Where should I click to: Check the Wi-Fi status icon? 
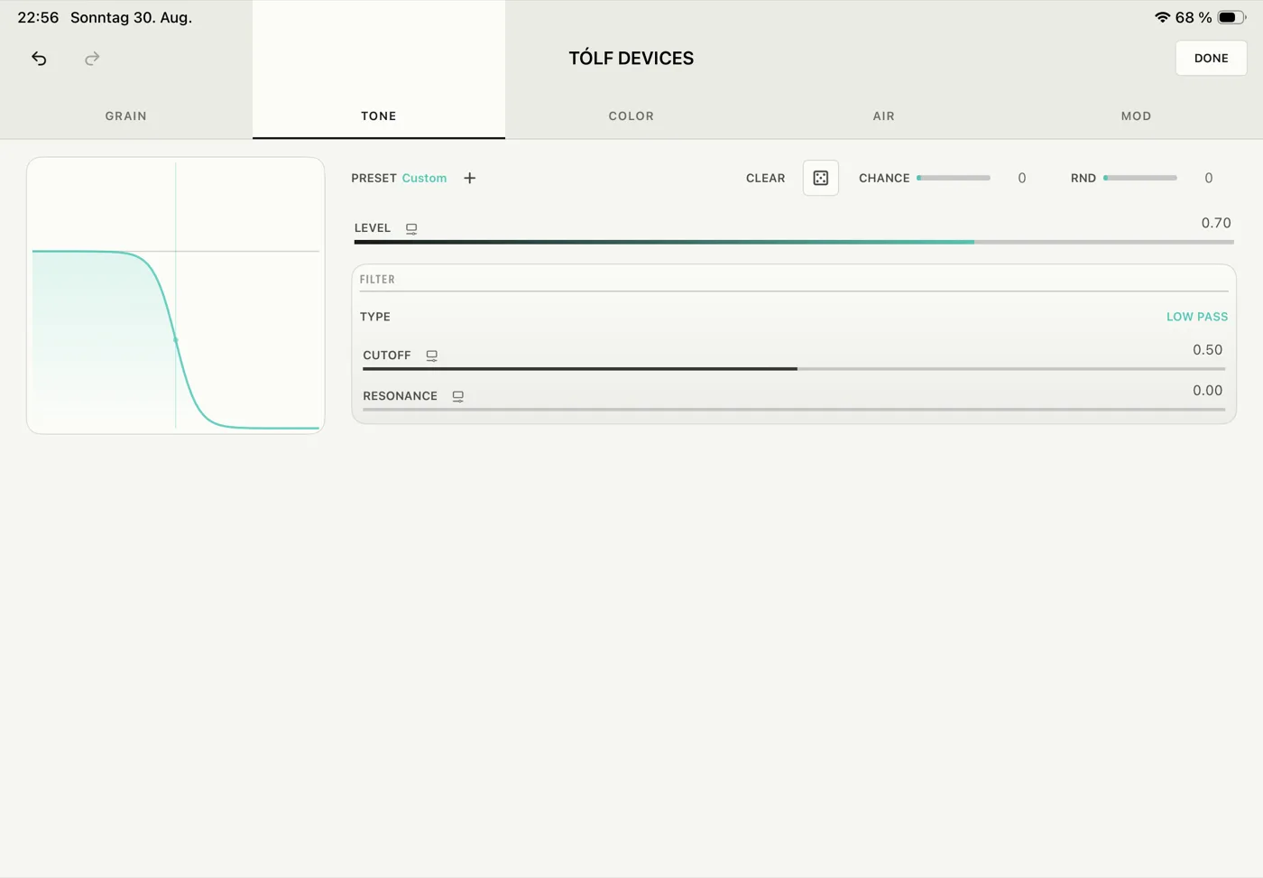[x=1162, y=17]
